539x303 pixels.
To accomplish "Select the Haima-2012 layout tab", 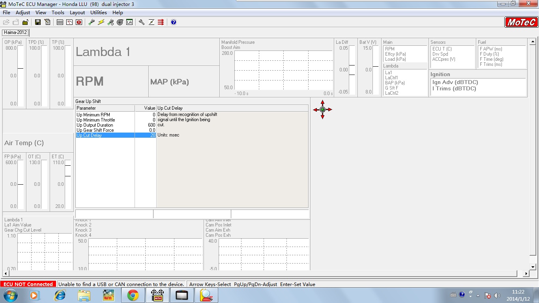I will coord(15,32).
